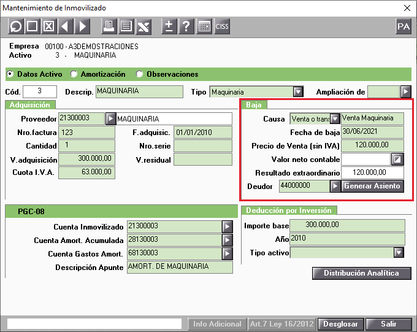This screenshot has height=332, width=417.
Task: Click the Cuota I.V.A. field
Action: pos(86,172)
